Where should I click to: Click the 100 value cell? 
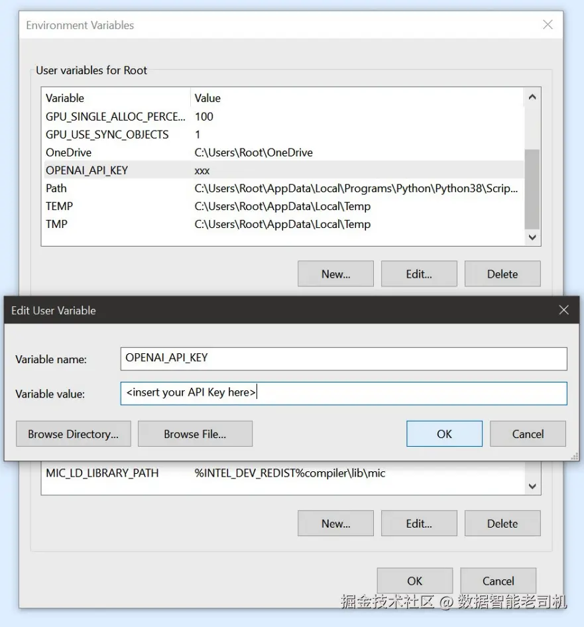pyautogui.click(x=204, y=117)
